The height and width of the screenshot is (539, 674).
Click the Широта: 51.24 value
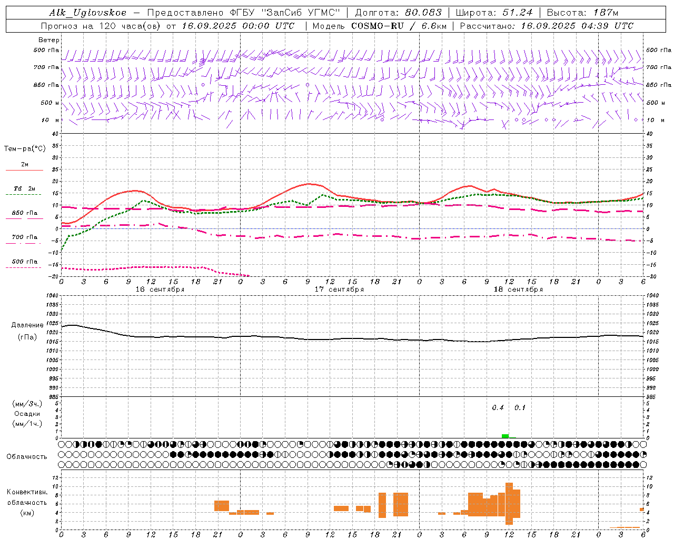pos(494,13)
